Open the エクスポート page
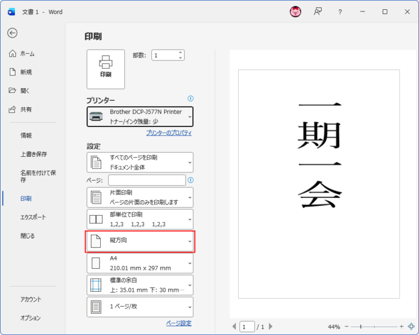The image size is (419, 335). point(33,217)
